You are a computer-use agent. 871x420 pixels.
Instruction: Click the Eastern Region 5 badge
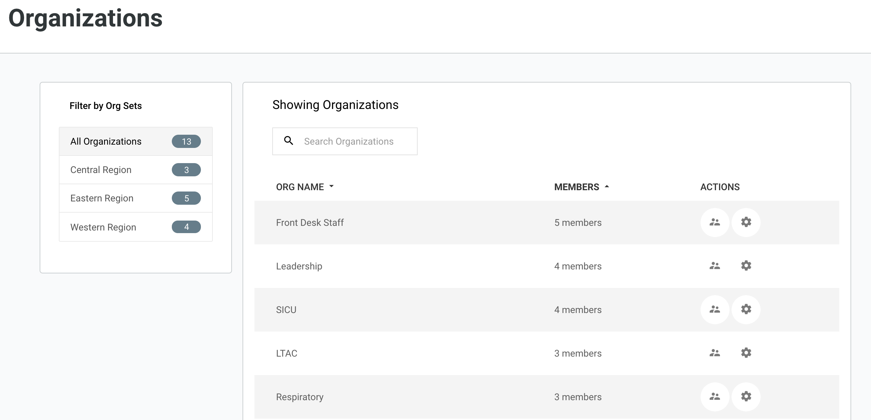pos(186,198)
